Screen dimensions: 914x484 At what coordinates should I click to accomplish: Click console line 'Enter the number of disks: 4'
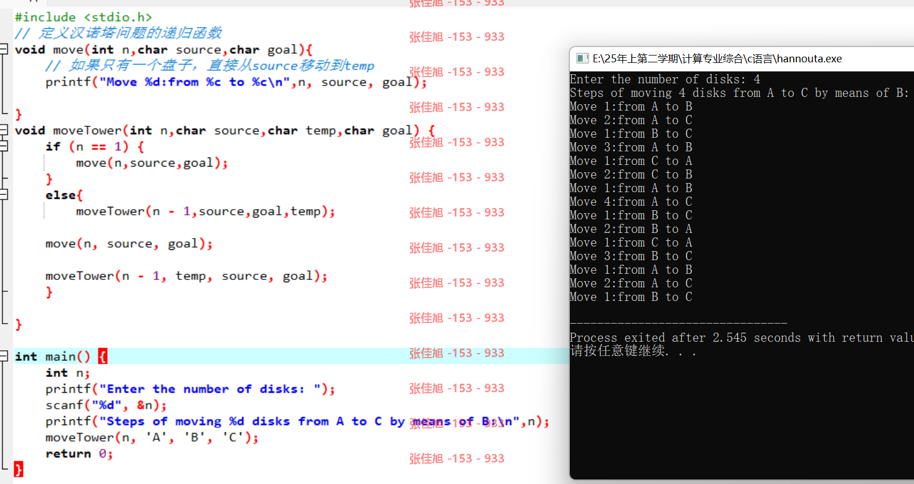pos(665,79)
